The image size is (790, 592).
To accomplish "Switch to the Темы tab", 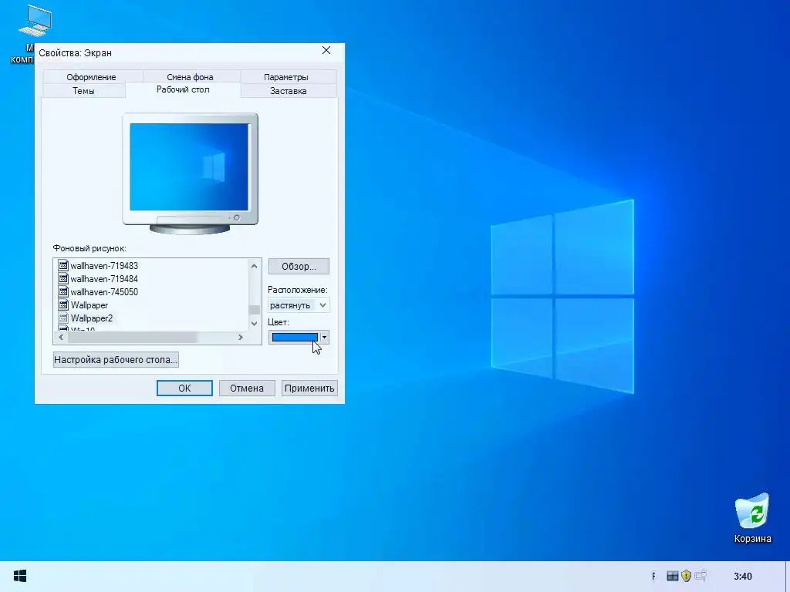I will click(83, 91).
